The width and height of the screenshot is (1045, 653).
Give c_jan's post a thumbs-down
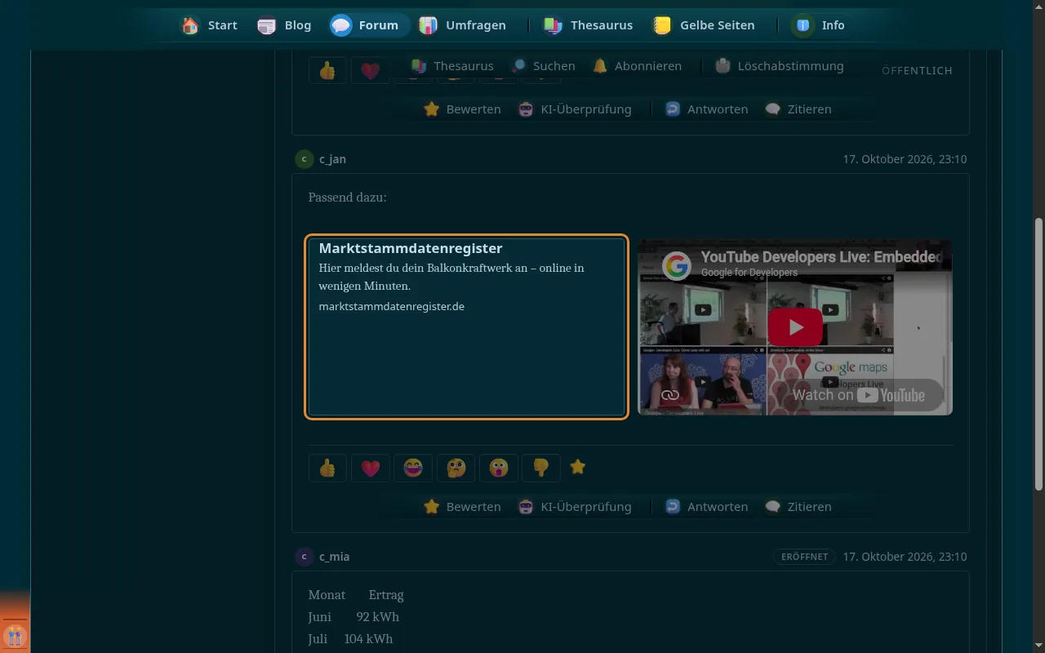coord(540,468)
